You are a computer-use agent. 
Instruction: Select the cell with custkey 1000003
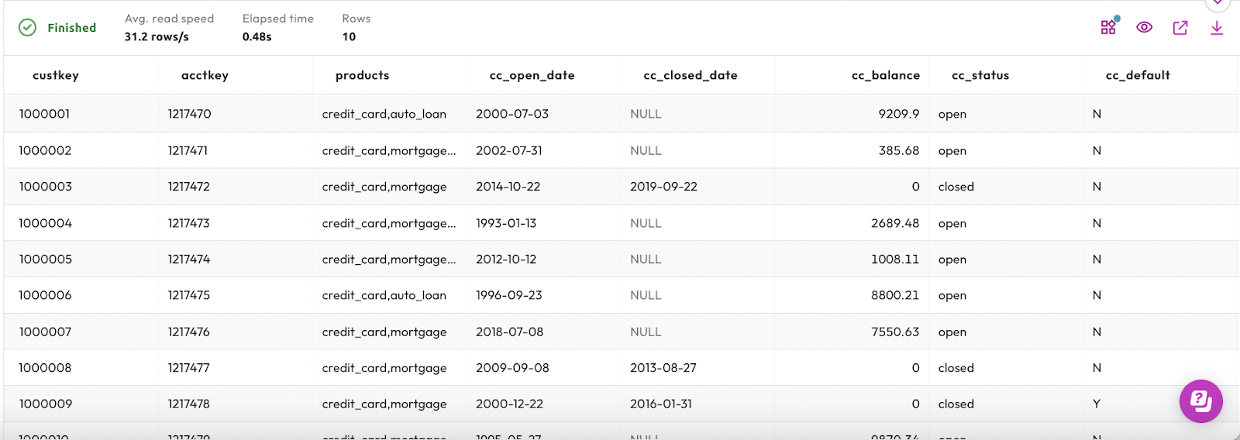pyautogui.click(x=46, y=187)
